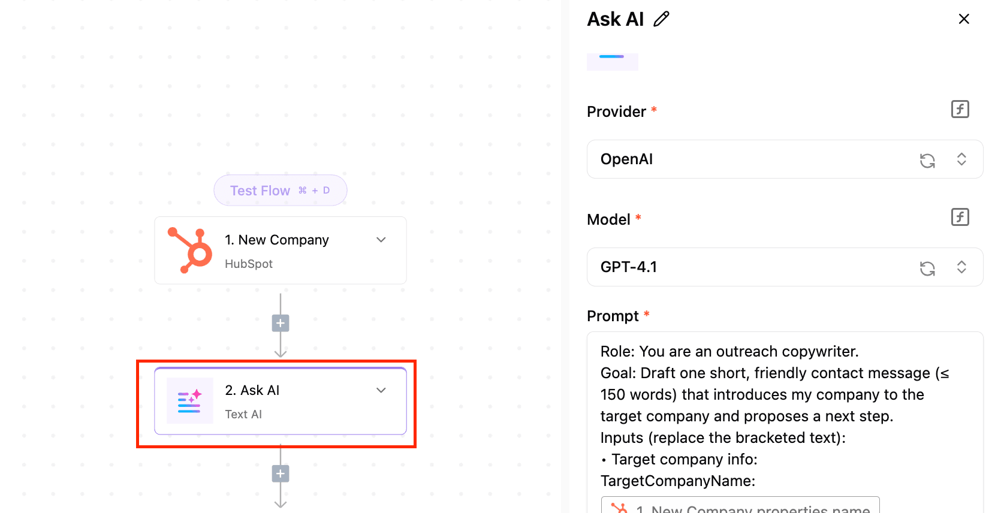Add a step below the Ask AI node
Image resolution: width=1001 pixels, height=513 pixels.
click(281, 474)
